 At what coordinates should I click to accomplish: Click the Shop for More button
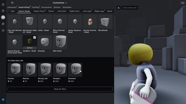(x=60, y=89)
